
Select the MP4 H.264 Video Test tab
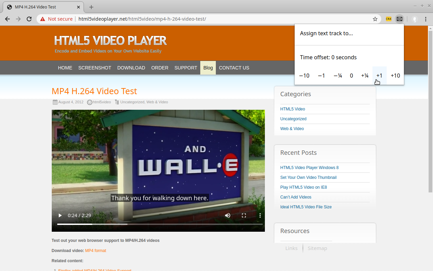coord(43,7)
